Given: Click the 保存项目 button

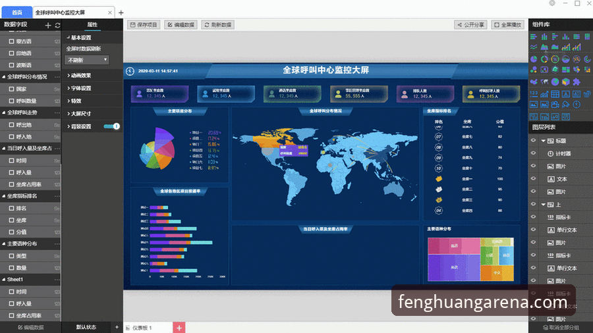Looking at the screenshot, I should (x=144, y=25).
